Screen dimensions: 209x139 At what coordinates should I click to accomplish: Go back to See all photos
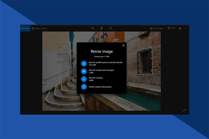[25, 29]
